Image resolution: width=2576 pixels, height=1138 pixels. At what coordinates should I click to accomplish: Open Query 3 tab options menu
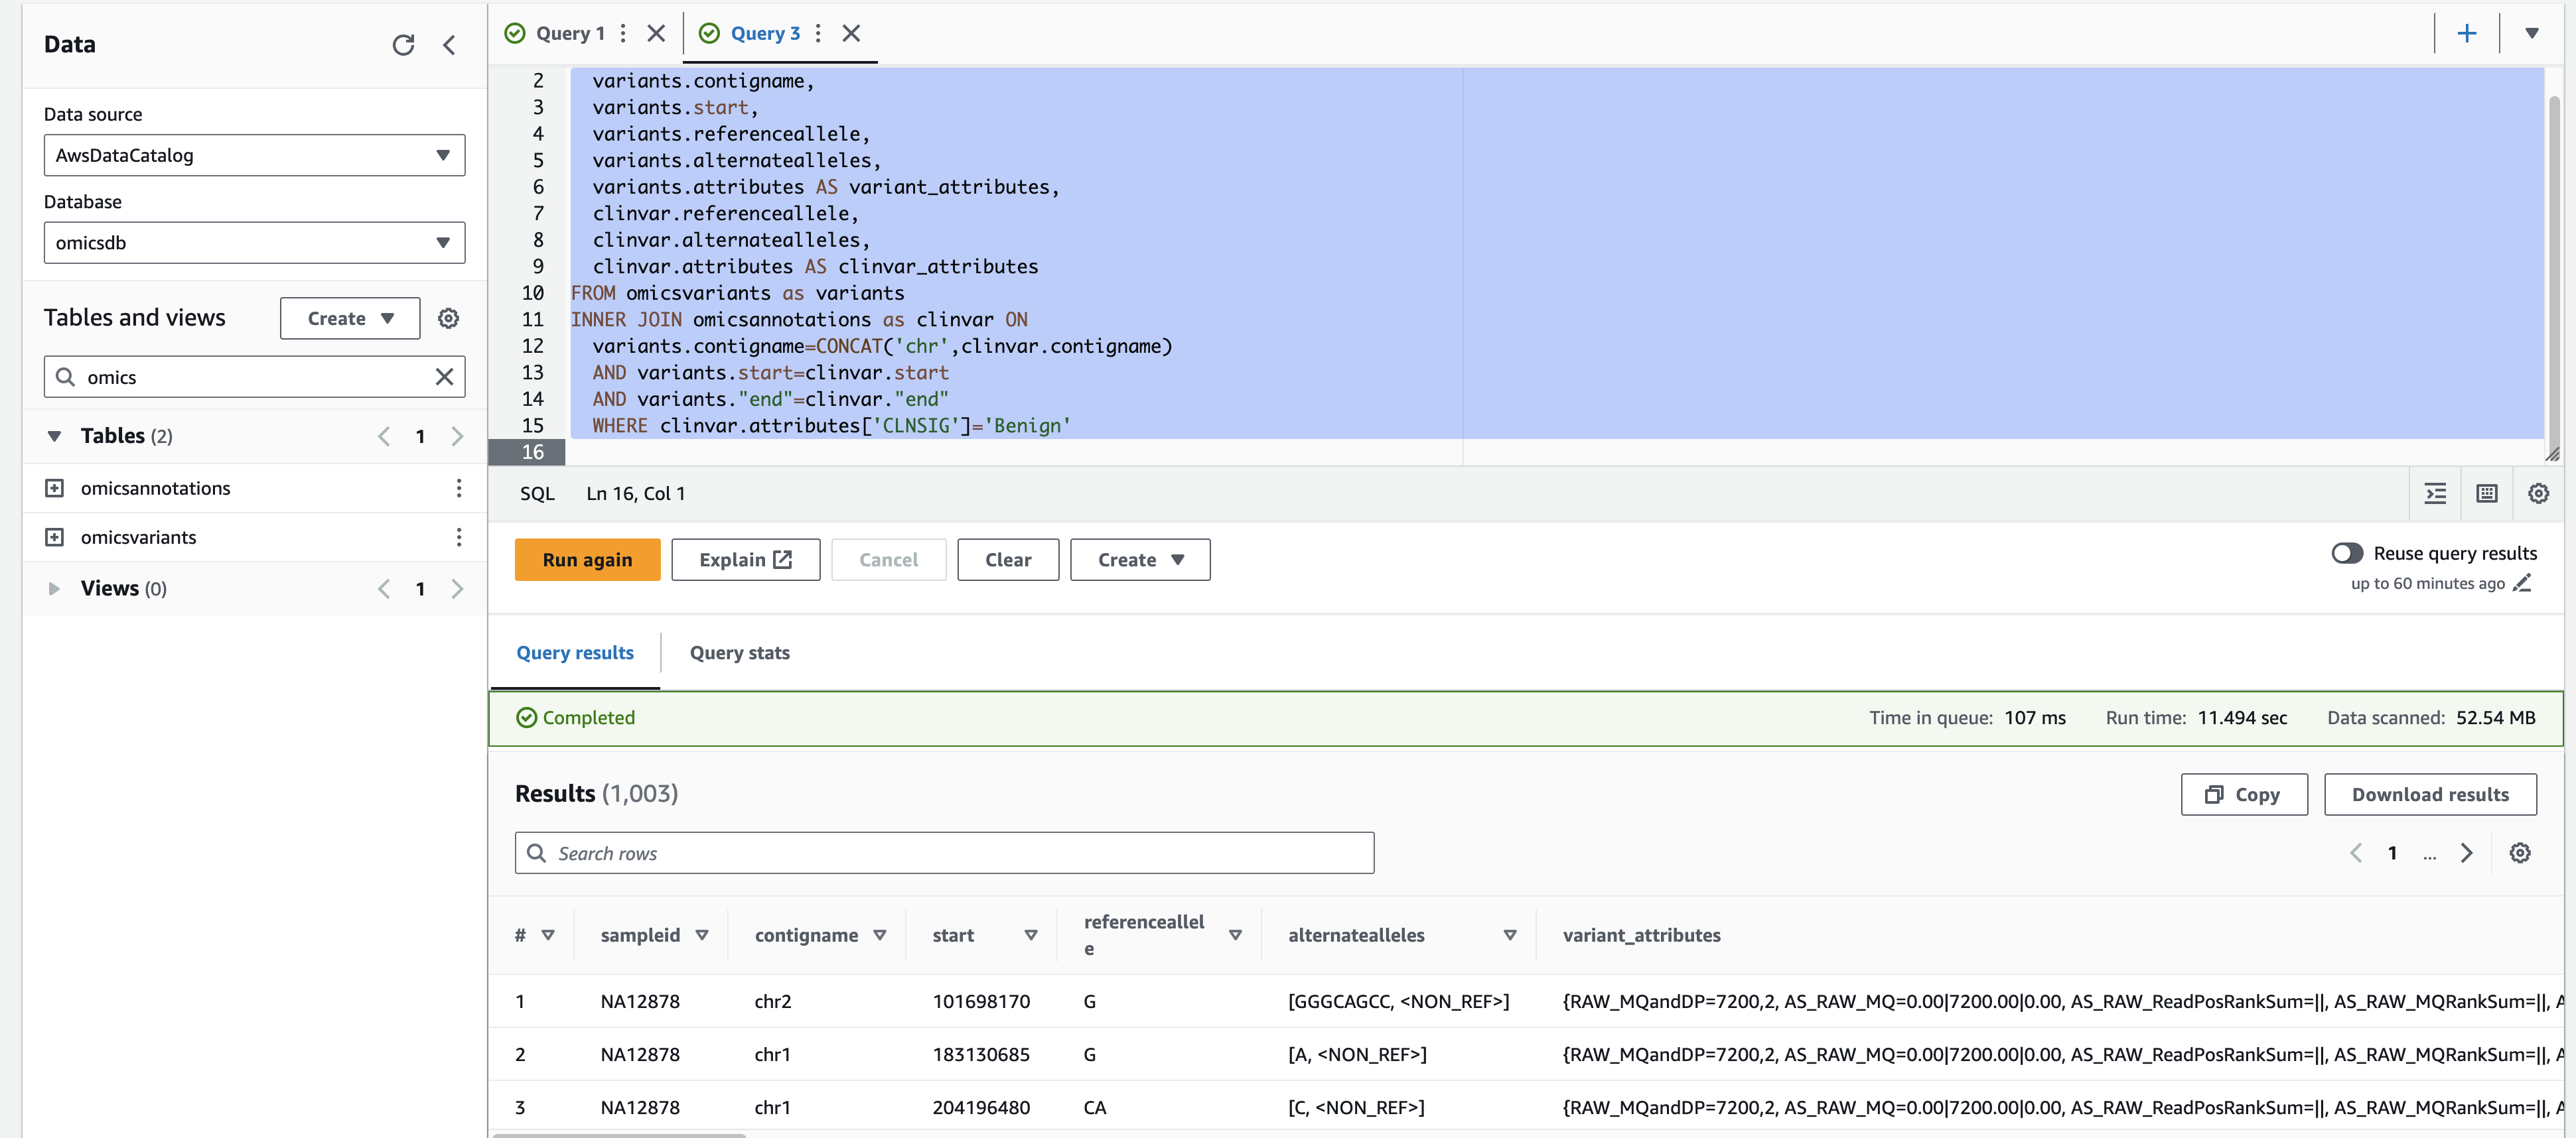[818, 33]
